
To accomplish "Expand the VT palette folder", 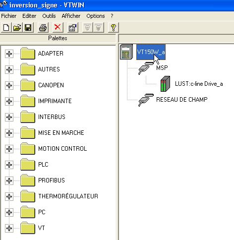I will click(9, 228).
